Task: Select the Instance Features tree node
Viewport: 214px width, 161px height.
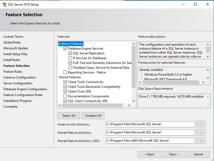Action: coord(71,44)
